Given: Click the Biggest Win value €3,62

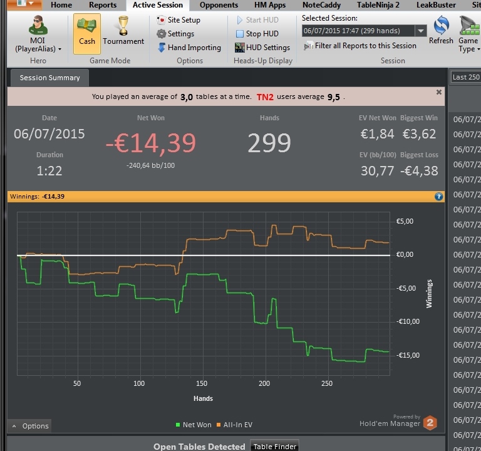Looking at the screenshot, I should pyautogui.click(x=419, y=134).
